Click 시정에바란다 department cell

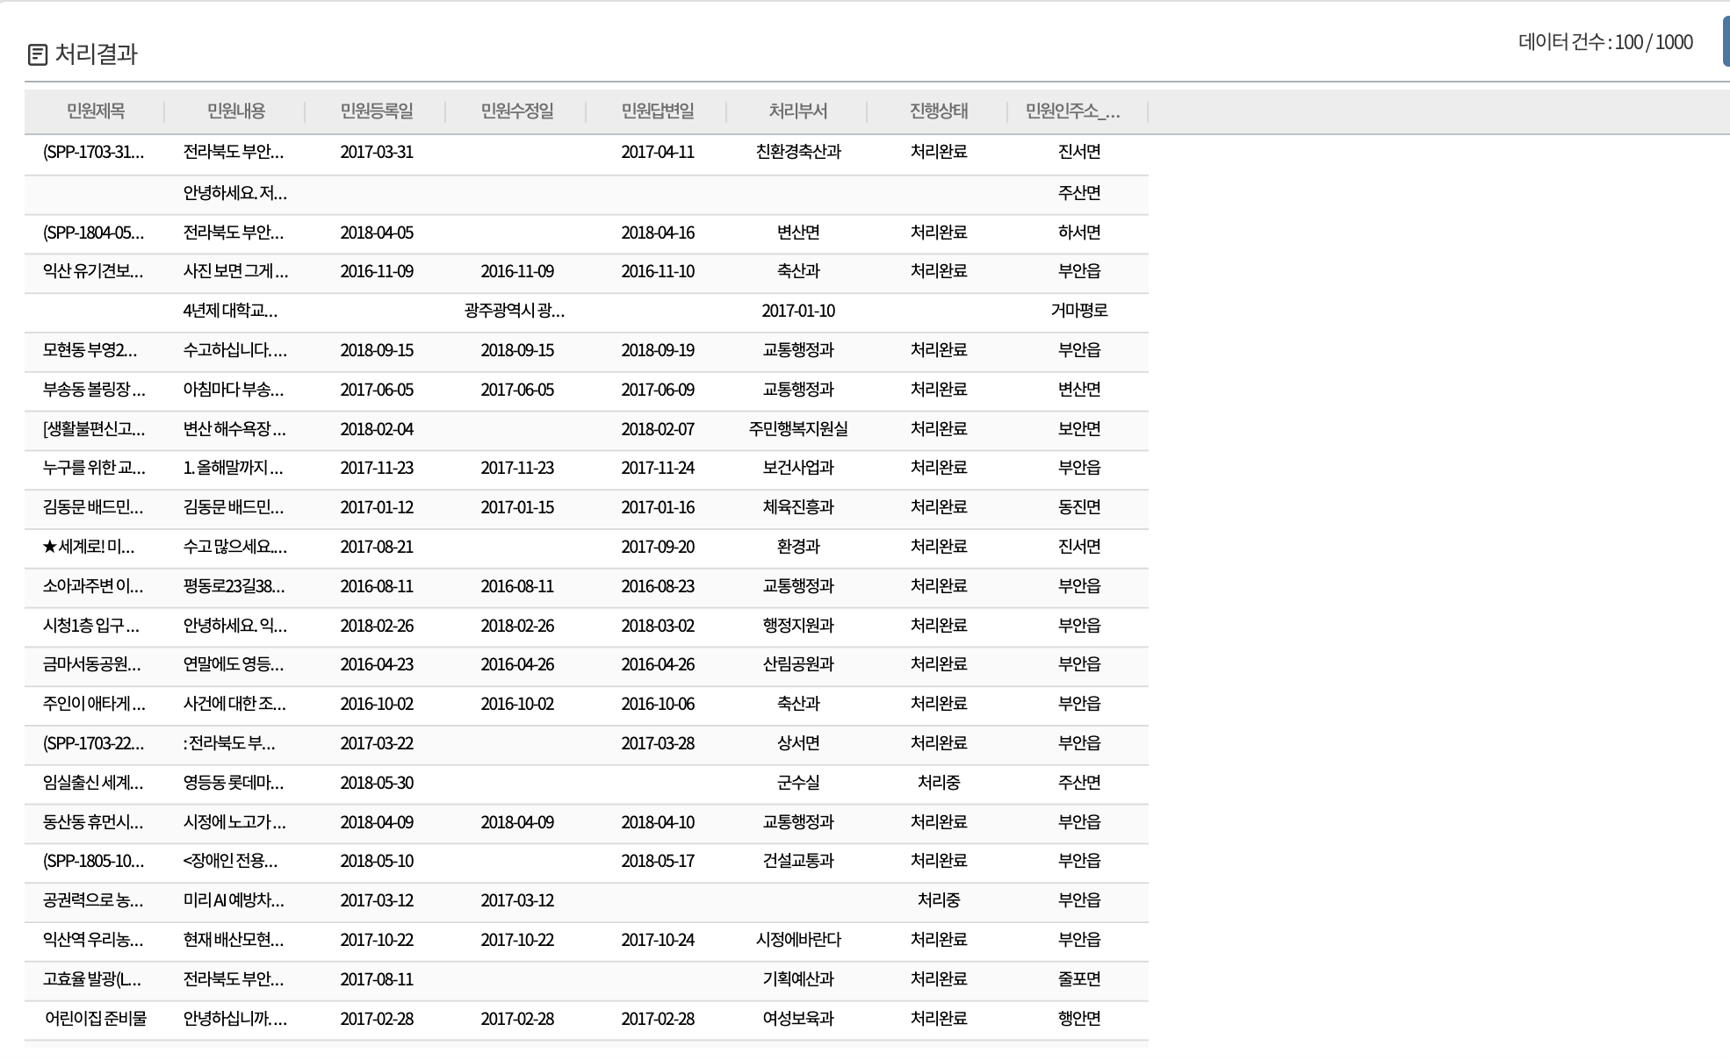coord(797,941)
